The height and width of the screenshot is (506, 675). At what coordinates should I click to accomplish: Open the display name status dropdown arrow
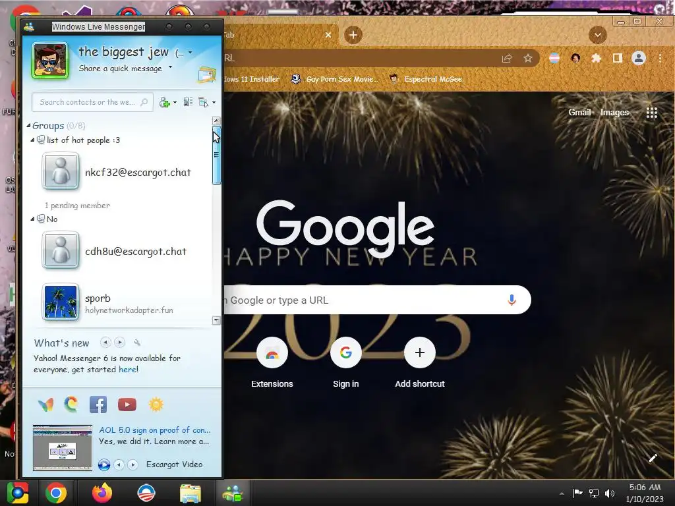coord(191,53)
